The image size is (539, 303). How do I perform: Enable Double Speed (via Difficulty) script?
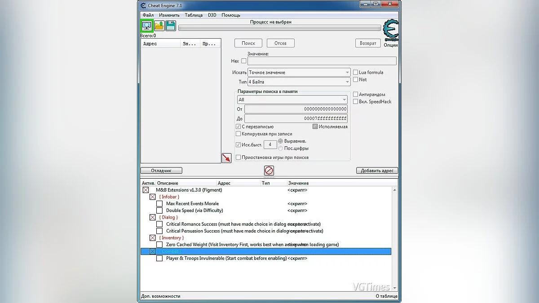[x=159, y=211]
